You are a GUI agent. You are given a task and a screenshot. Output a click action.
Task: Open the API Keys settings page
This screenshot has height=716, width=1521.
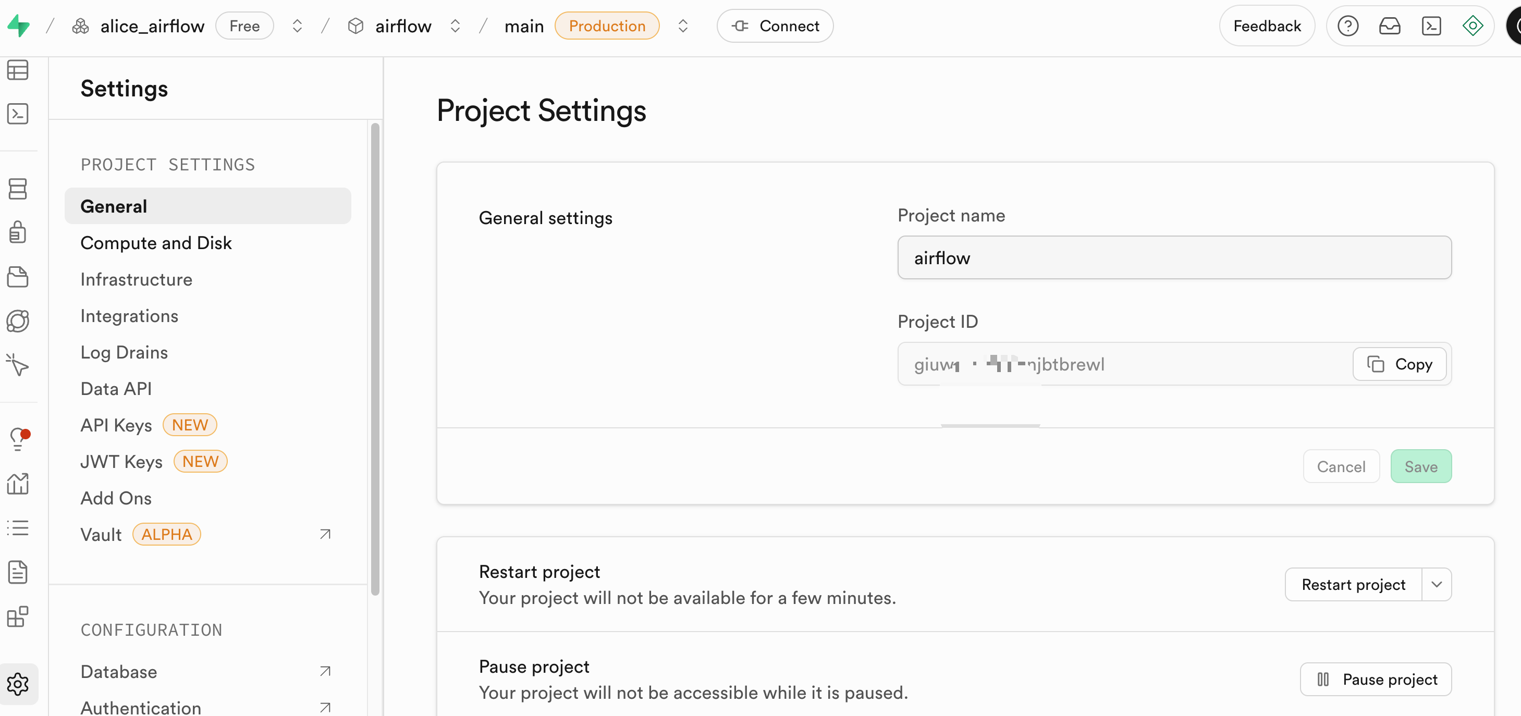(x=116, y=425)
